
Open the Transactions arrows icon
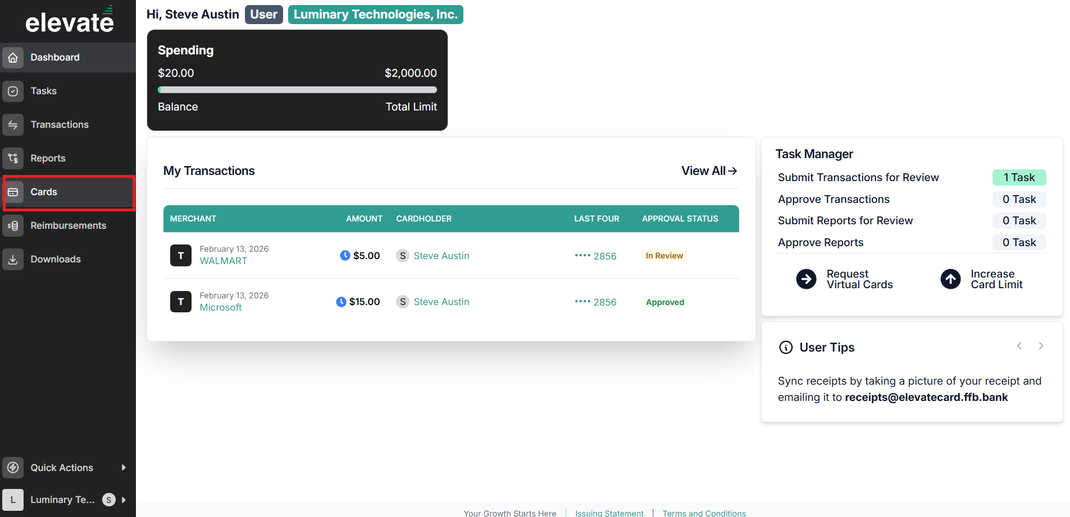point(13,124)
